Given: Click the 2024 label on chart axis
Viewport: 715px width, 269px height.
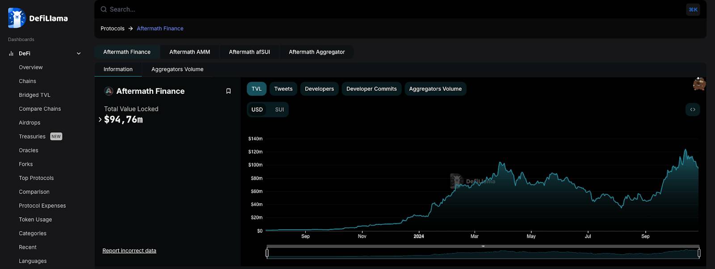Looking at the screenshot, I should point(419,236).
